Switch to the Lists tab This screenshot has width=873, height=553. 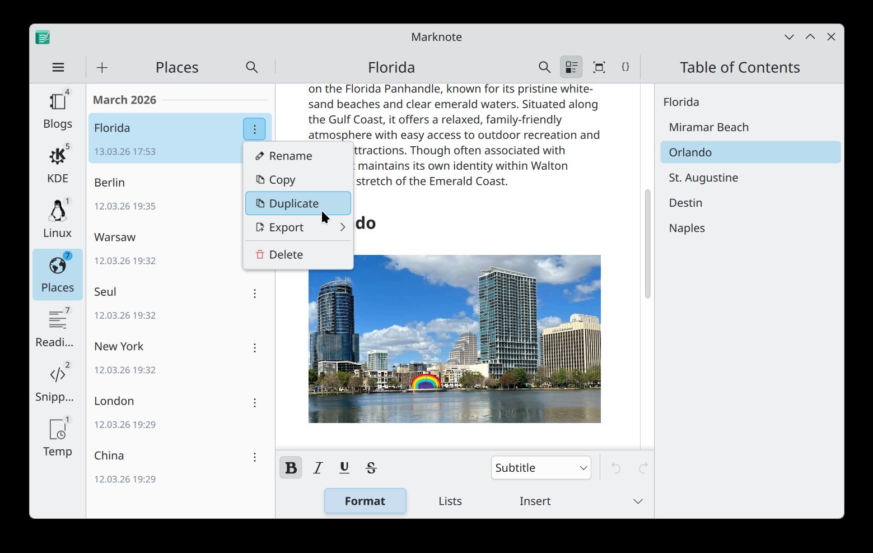pyautogui.click(x=450, y=501)
